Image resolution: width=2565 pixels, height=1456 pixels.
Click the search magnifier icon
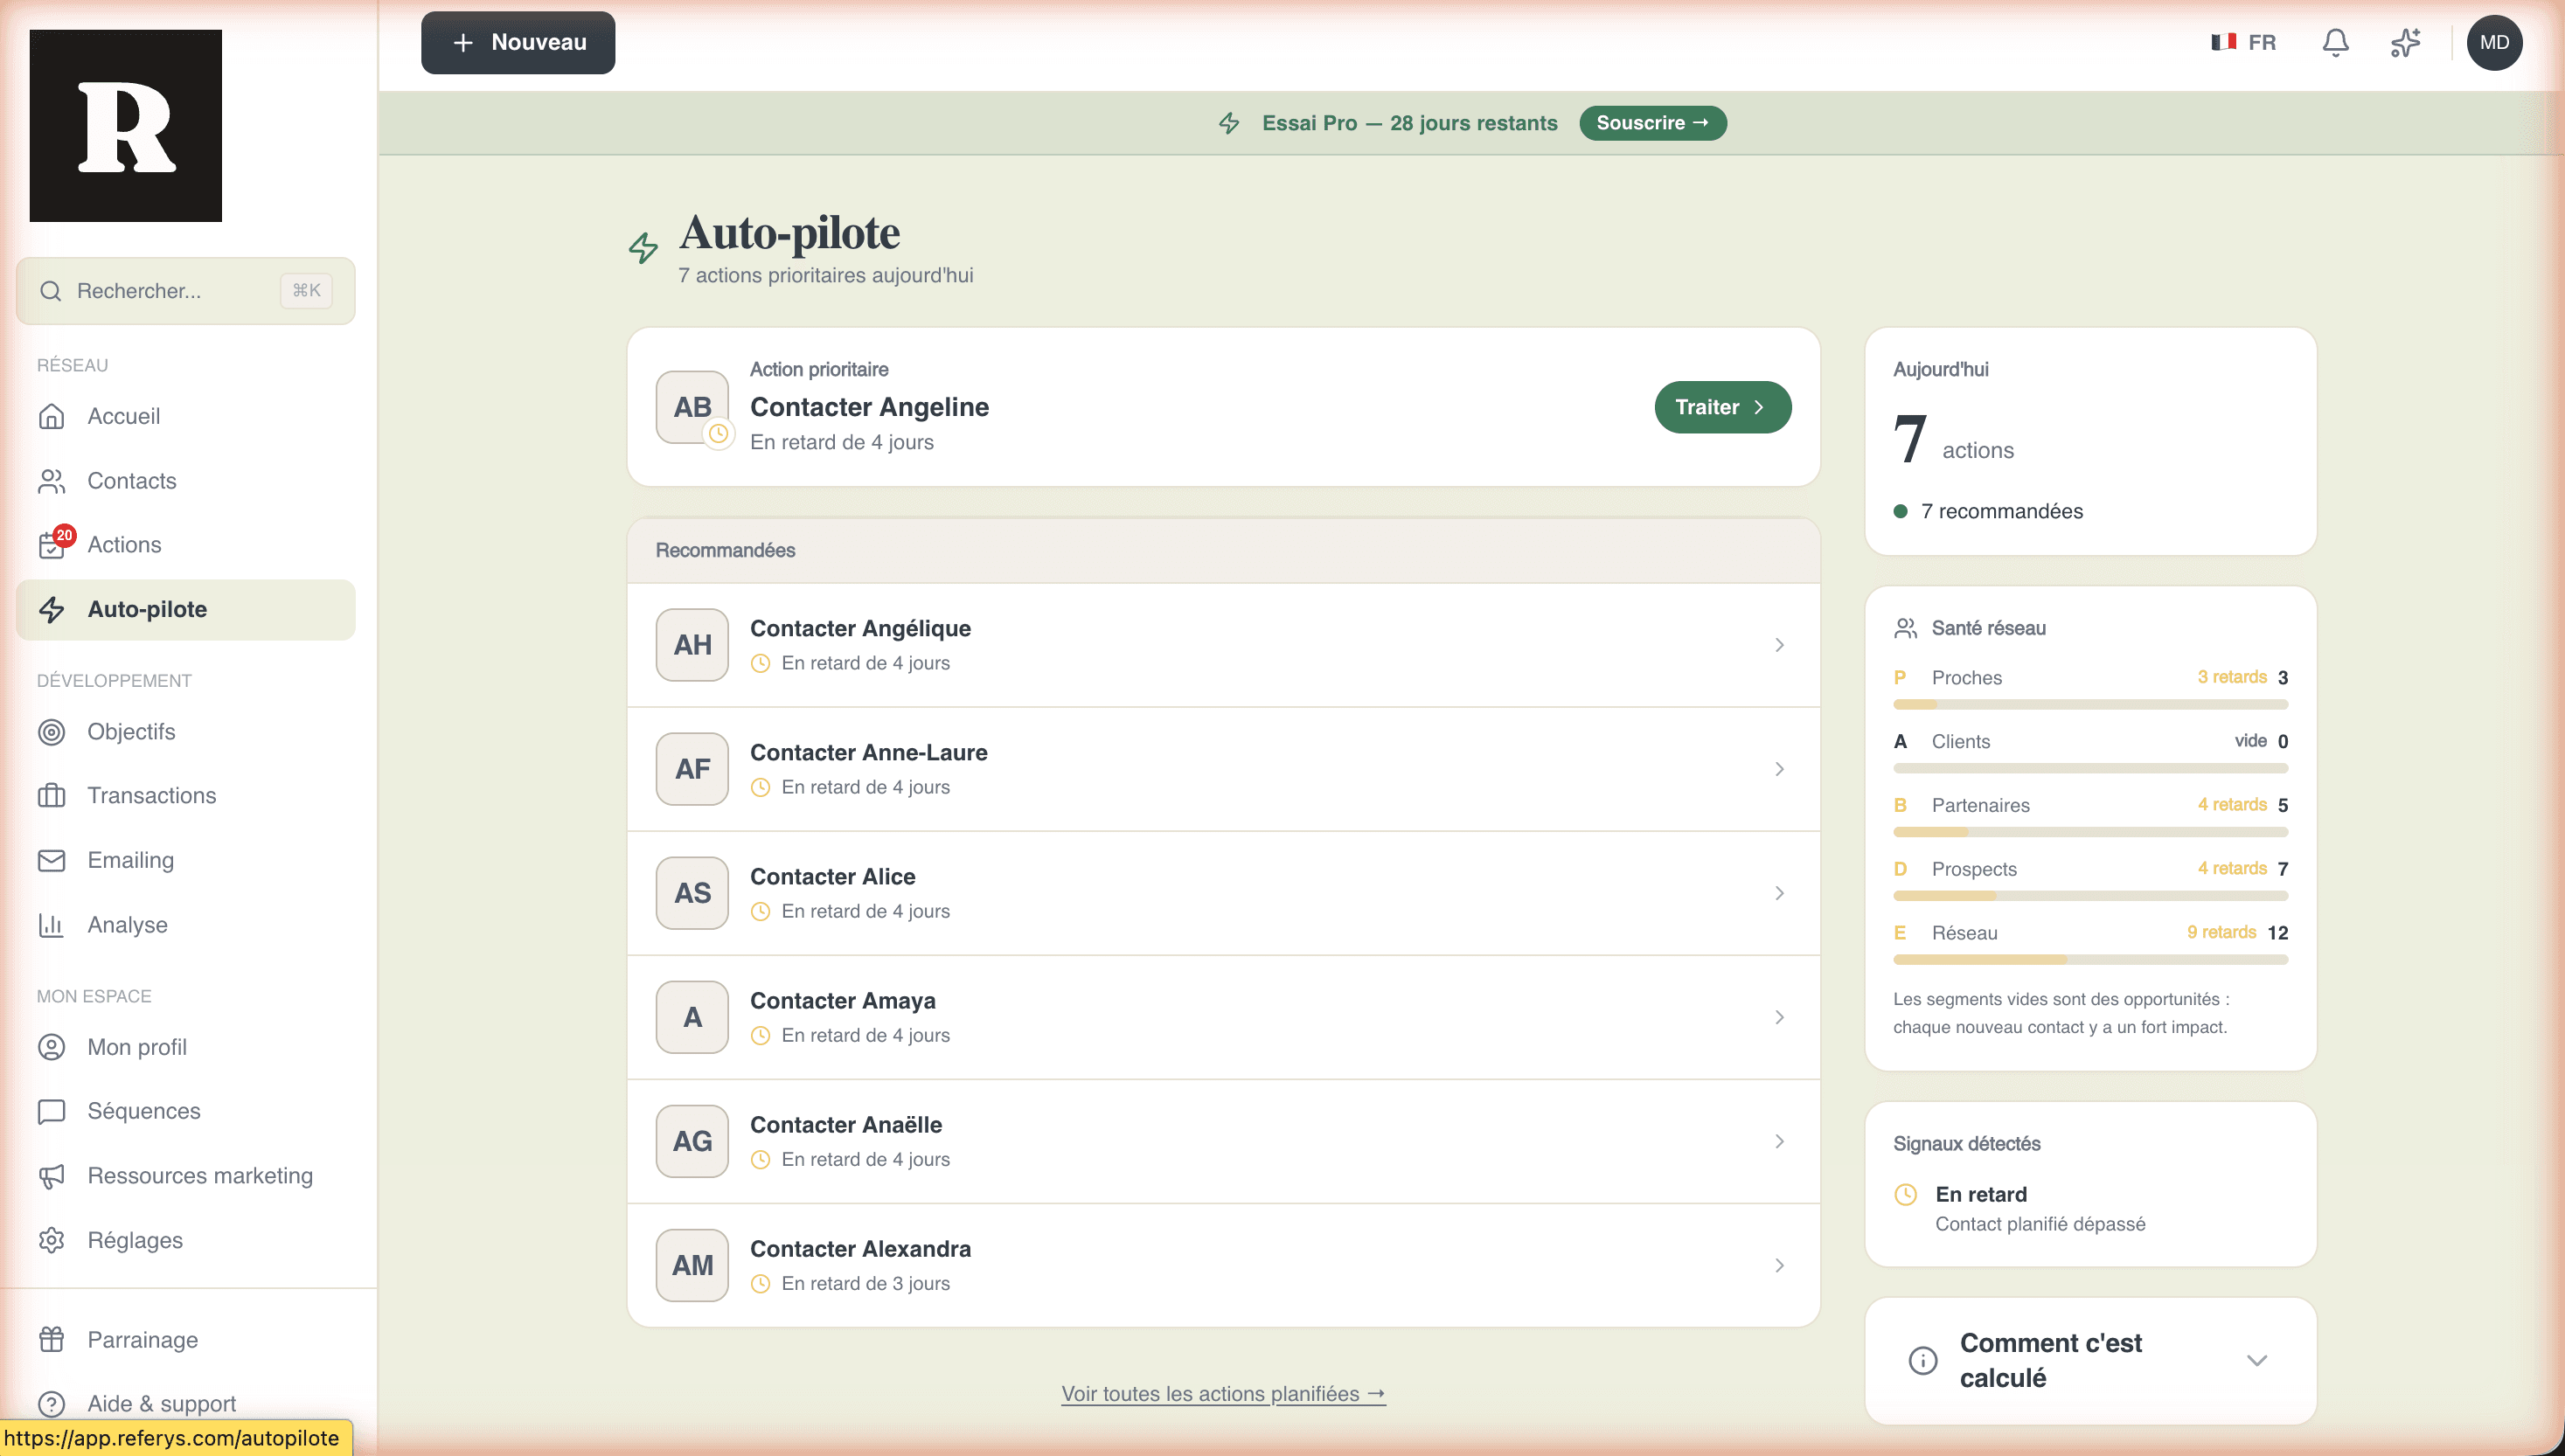point(51,291)
